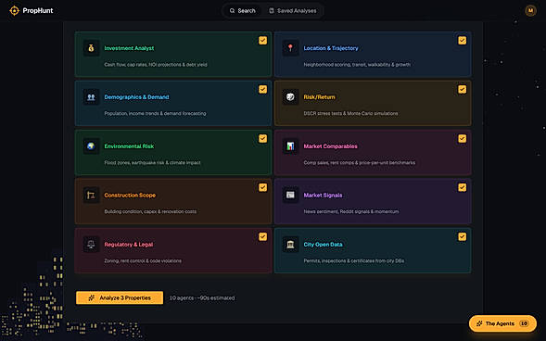Click the Environmental Risk globe icon

pos(91,146)
